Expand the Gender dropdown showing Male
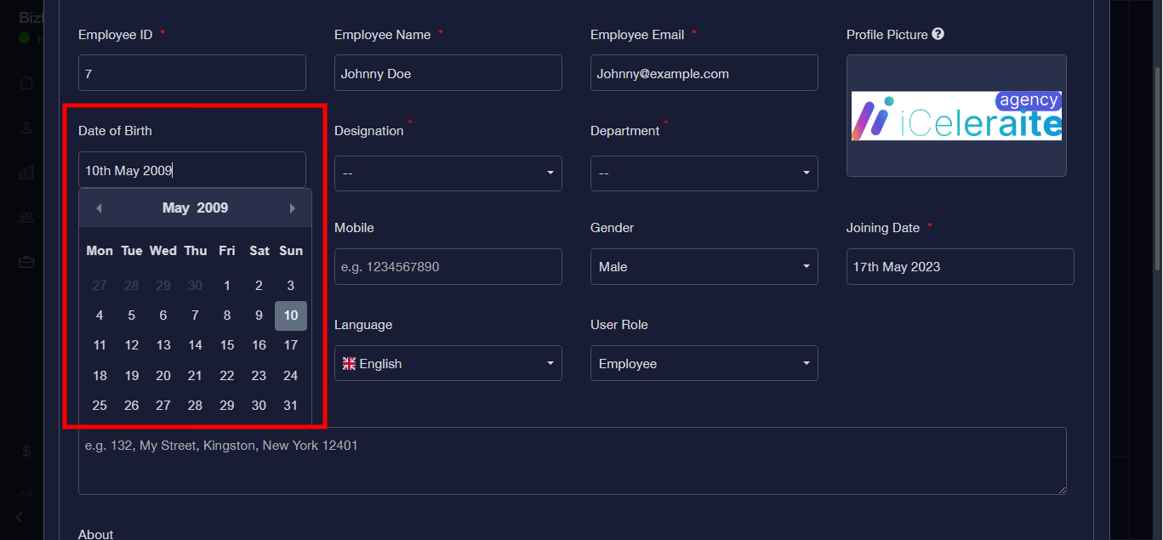 tap(704, 267)
